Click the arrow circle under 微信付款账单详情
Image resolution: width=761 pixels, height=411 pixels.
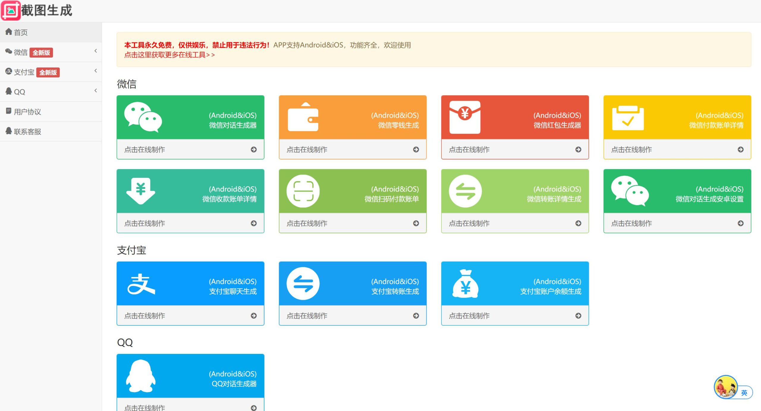point(740,149)
